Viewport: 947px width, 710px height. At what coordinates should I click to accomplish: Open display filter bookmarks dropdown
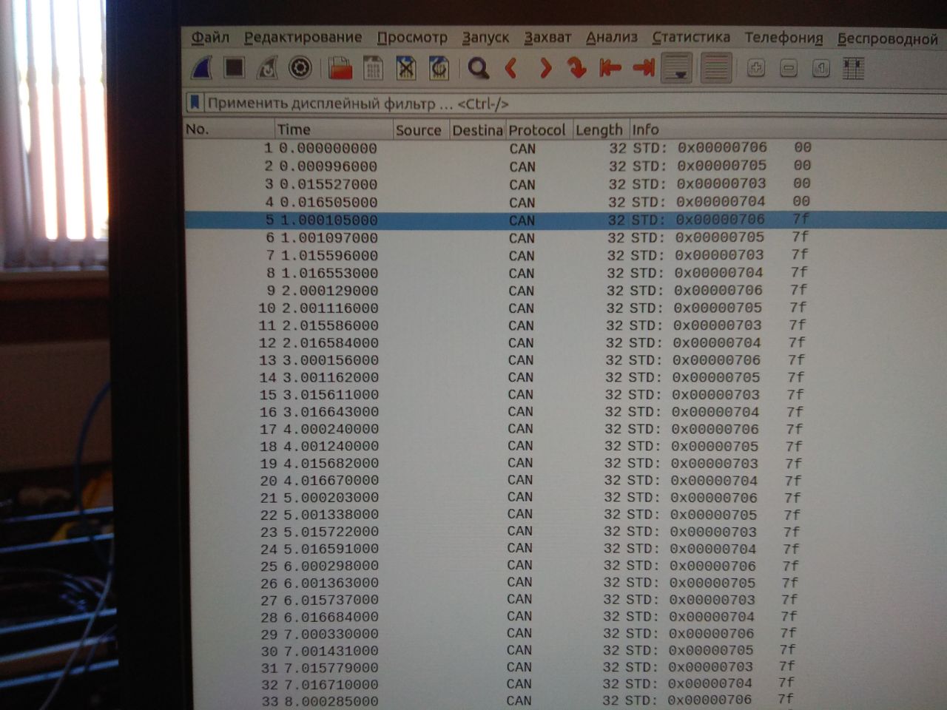click(195, 103)
